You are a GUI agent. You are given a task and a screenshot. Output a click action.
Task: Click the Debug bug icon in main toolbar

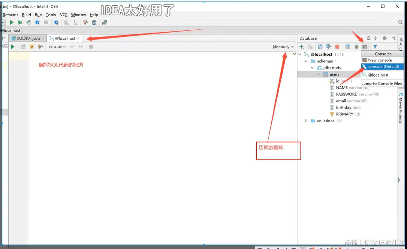click(20, 22)
